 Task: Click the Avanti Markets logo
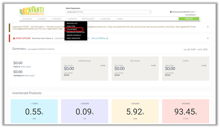coord(31,11)
